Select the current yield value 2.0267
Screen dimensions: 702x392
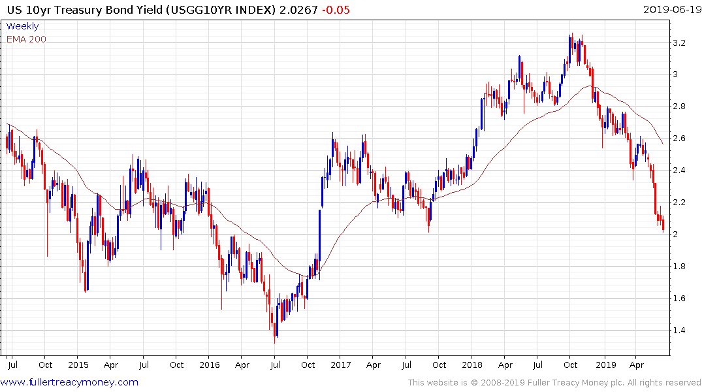click(x=298, y=10)
